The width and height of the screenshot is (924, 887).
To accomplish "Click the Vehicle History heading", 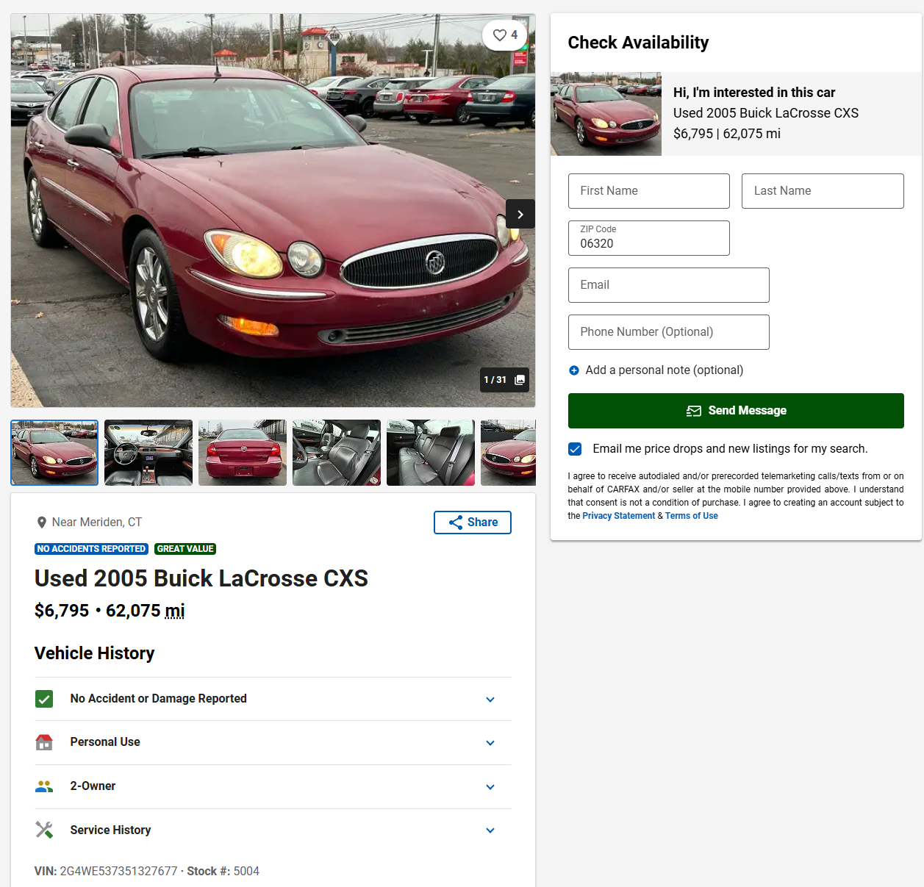I will pyautogui.click(x=95, y=654).
